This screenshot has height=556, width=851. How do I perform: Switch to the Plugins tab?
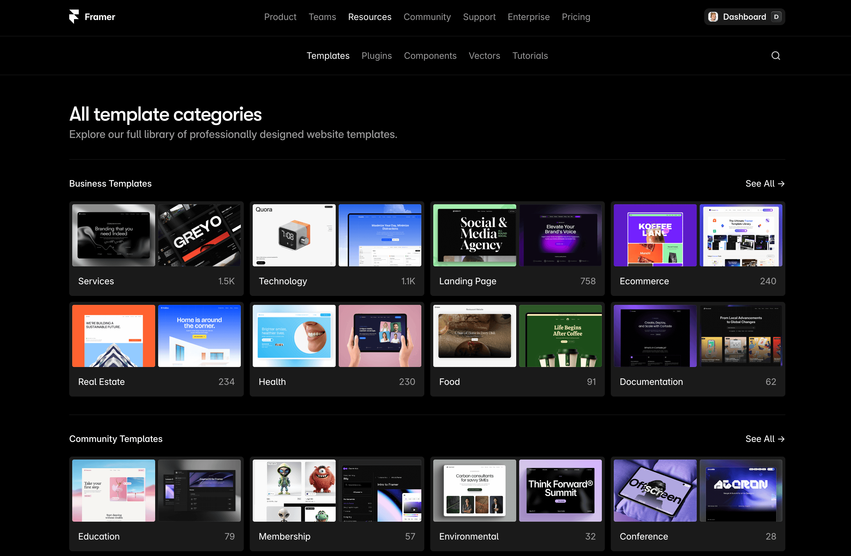(x=376, y=56)
